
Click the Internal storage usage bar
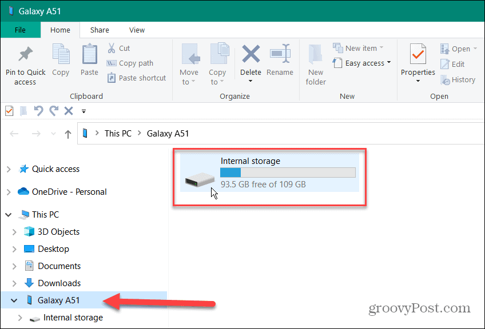pos(288,172)
